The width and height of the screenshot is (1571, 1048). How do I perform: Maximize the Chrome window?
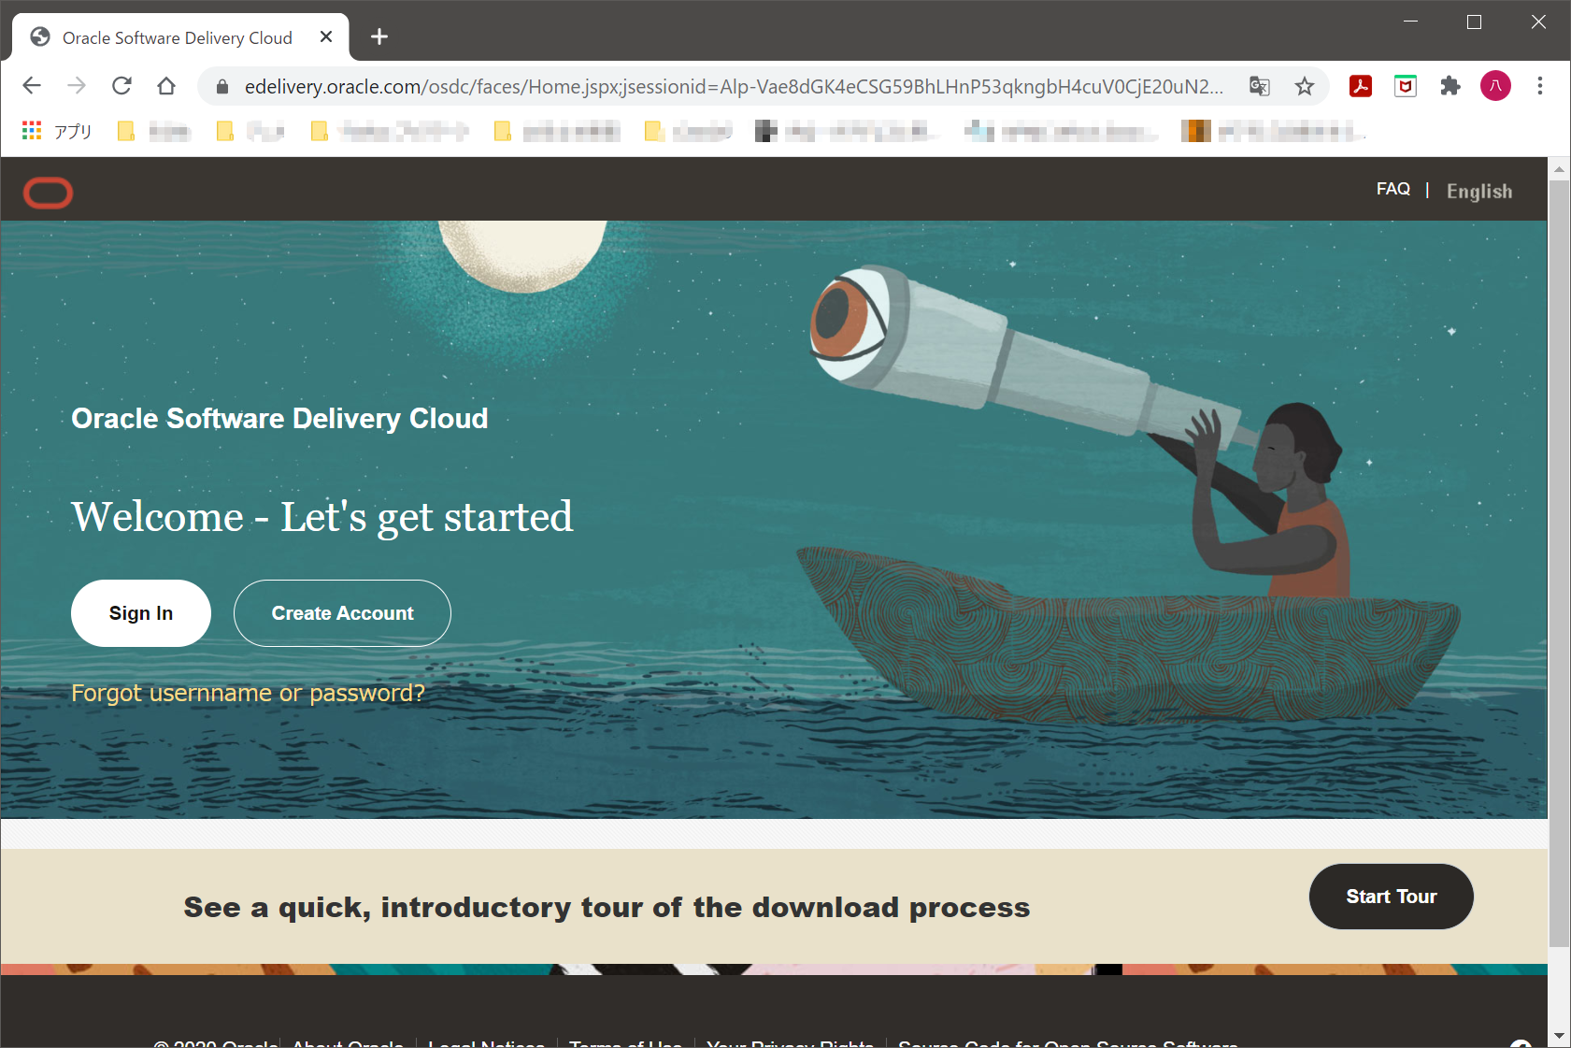[x=1475, y=22]
